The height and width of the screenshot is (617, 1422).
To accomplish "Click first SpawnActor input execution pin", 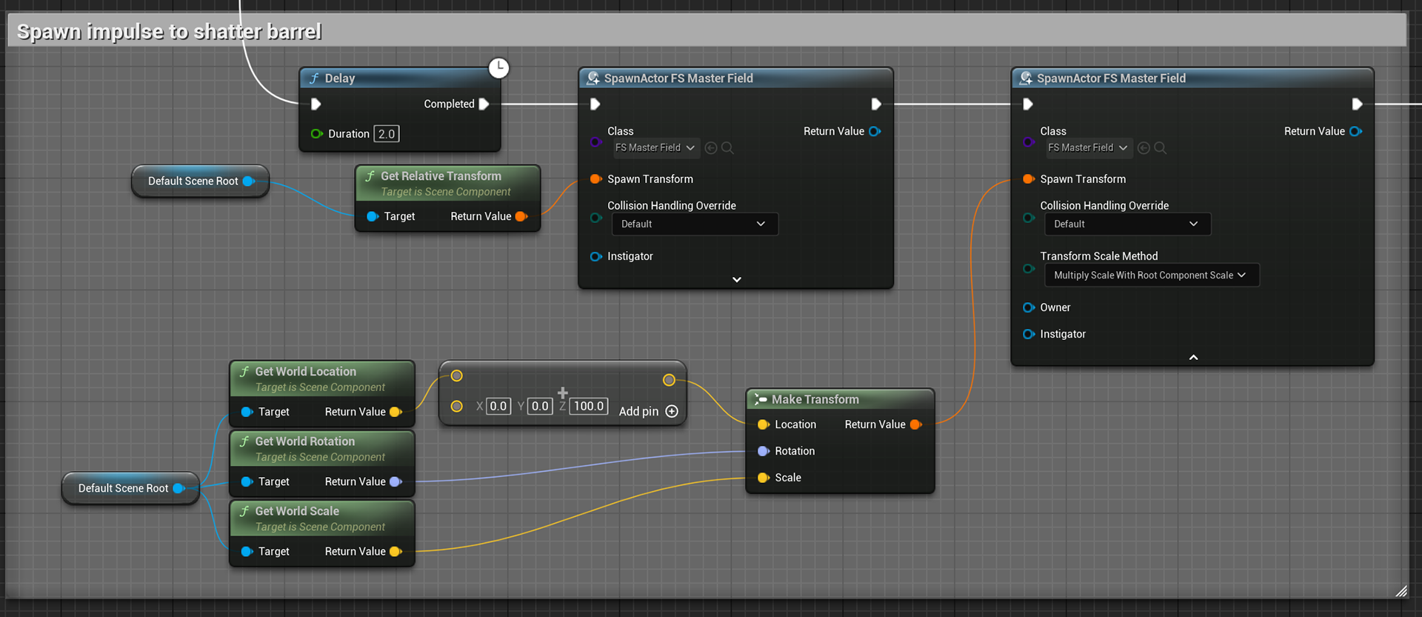I will (x=595, y=104).
